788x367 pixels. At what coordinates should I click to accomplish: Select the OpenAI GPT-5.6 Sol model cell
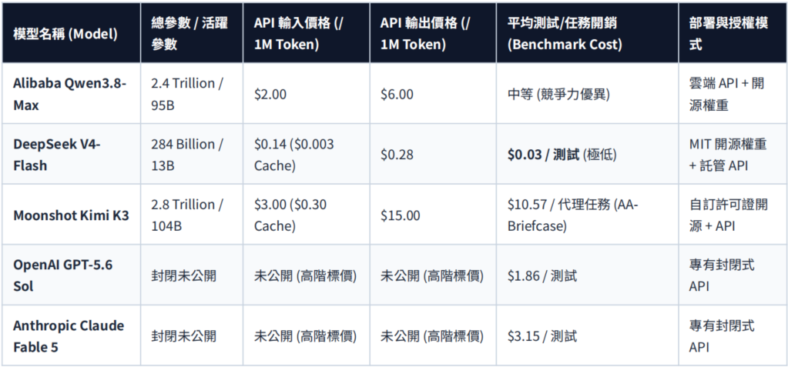[x=72, y=275]
